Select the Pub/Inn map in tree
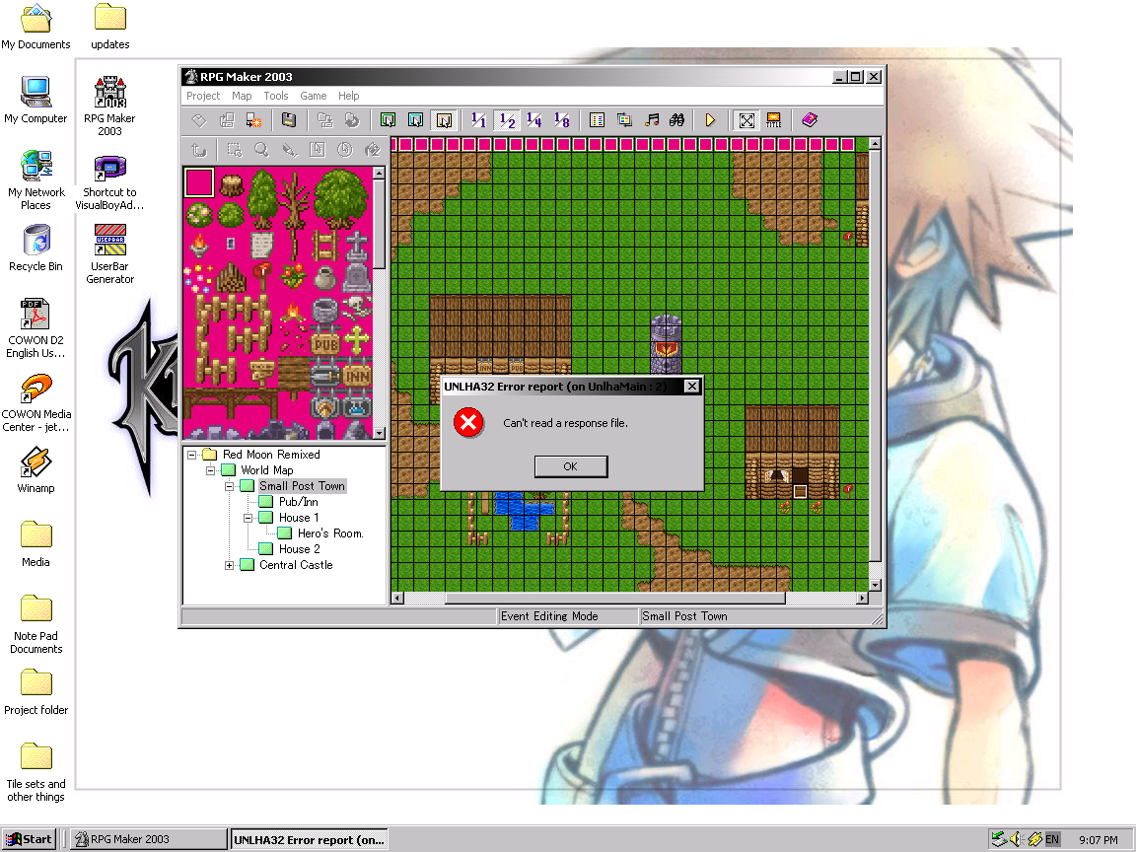This screenshot has height=852, width=1136. 299,502
